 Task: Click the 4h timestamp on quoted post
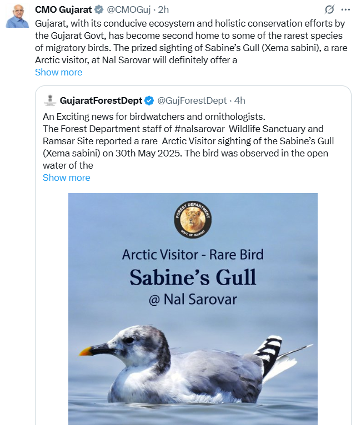point(239,101)
